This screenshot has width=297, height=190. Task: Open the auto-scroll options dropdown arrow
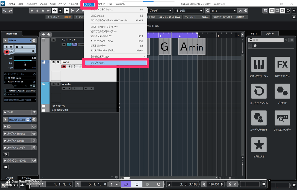(60, 11)
